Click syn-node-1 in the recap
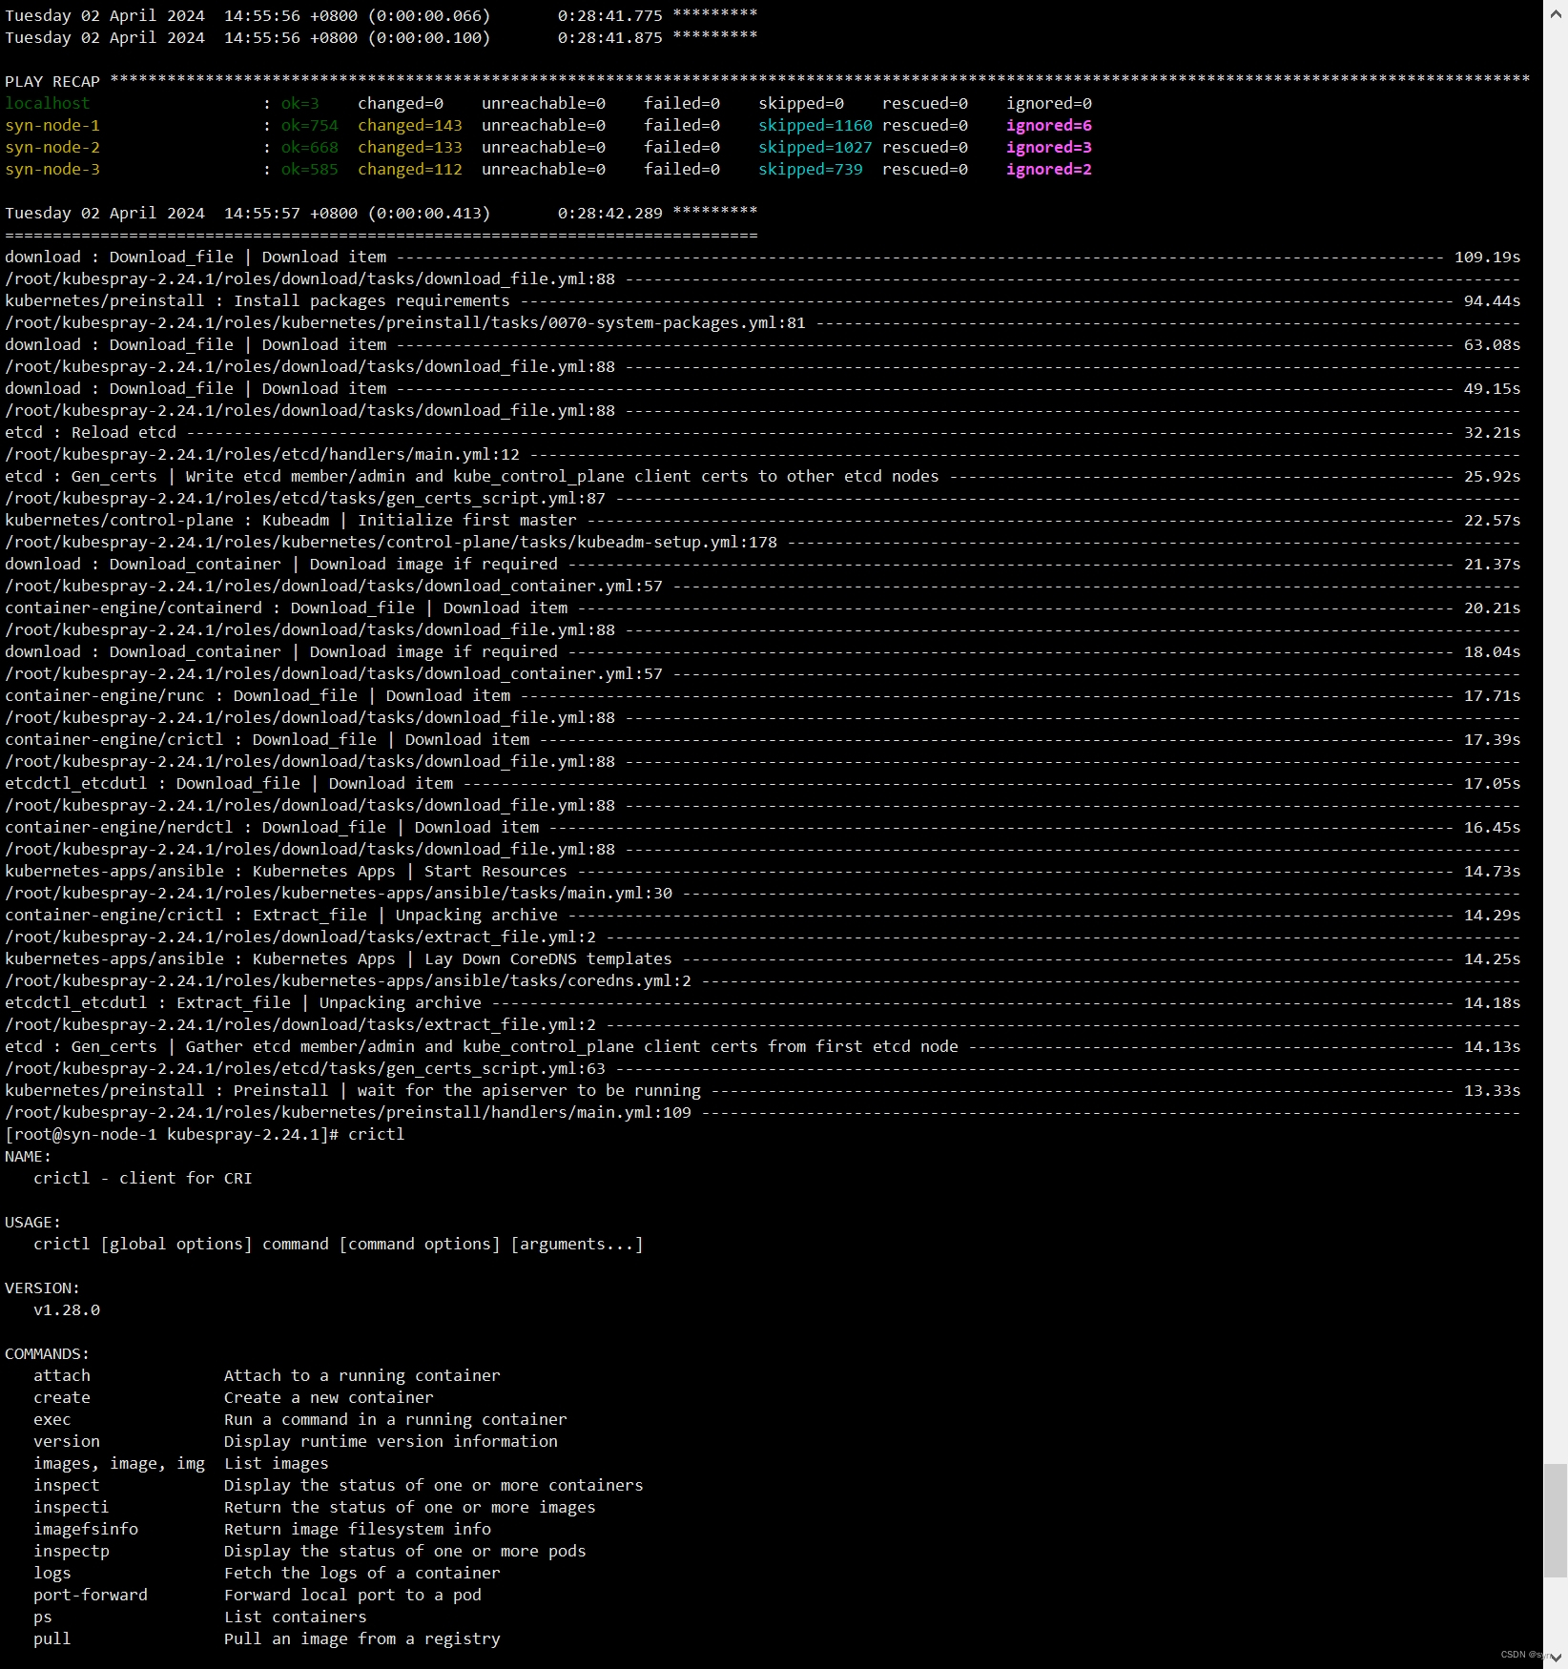 pyautogui.click(x=52, y=125)
